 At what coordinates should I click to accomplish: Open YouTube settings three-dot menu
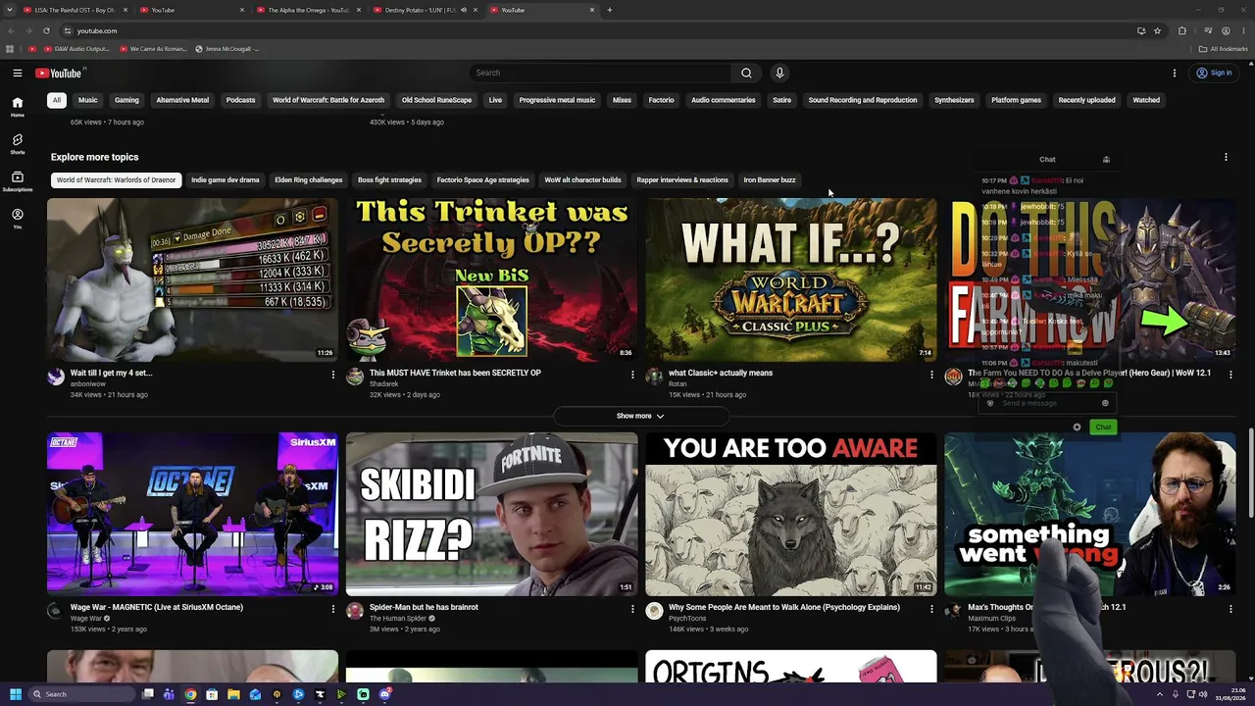[1175, 73]
